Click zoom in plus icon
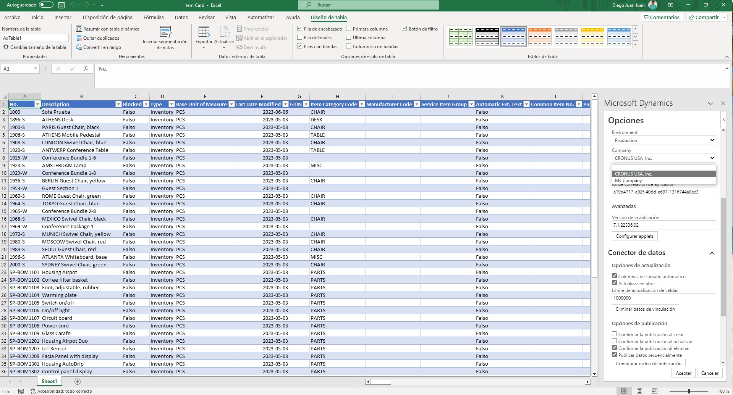The width and height of the screenshot is (733, 395). pos(711,391)
